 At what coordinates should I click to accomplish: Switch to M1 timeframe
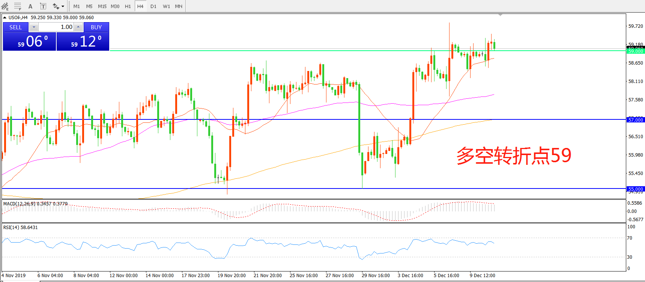pos(77,6)
